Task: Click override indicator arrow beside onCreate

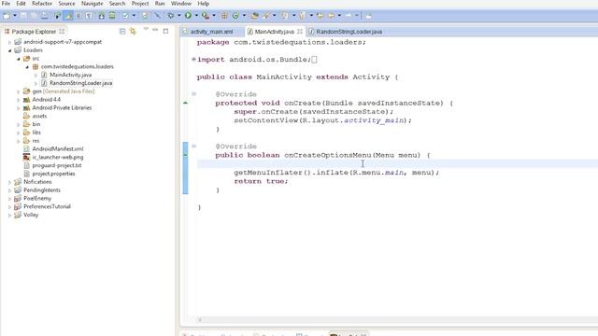Action: [x=185, y=103]
